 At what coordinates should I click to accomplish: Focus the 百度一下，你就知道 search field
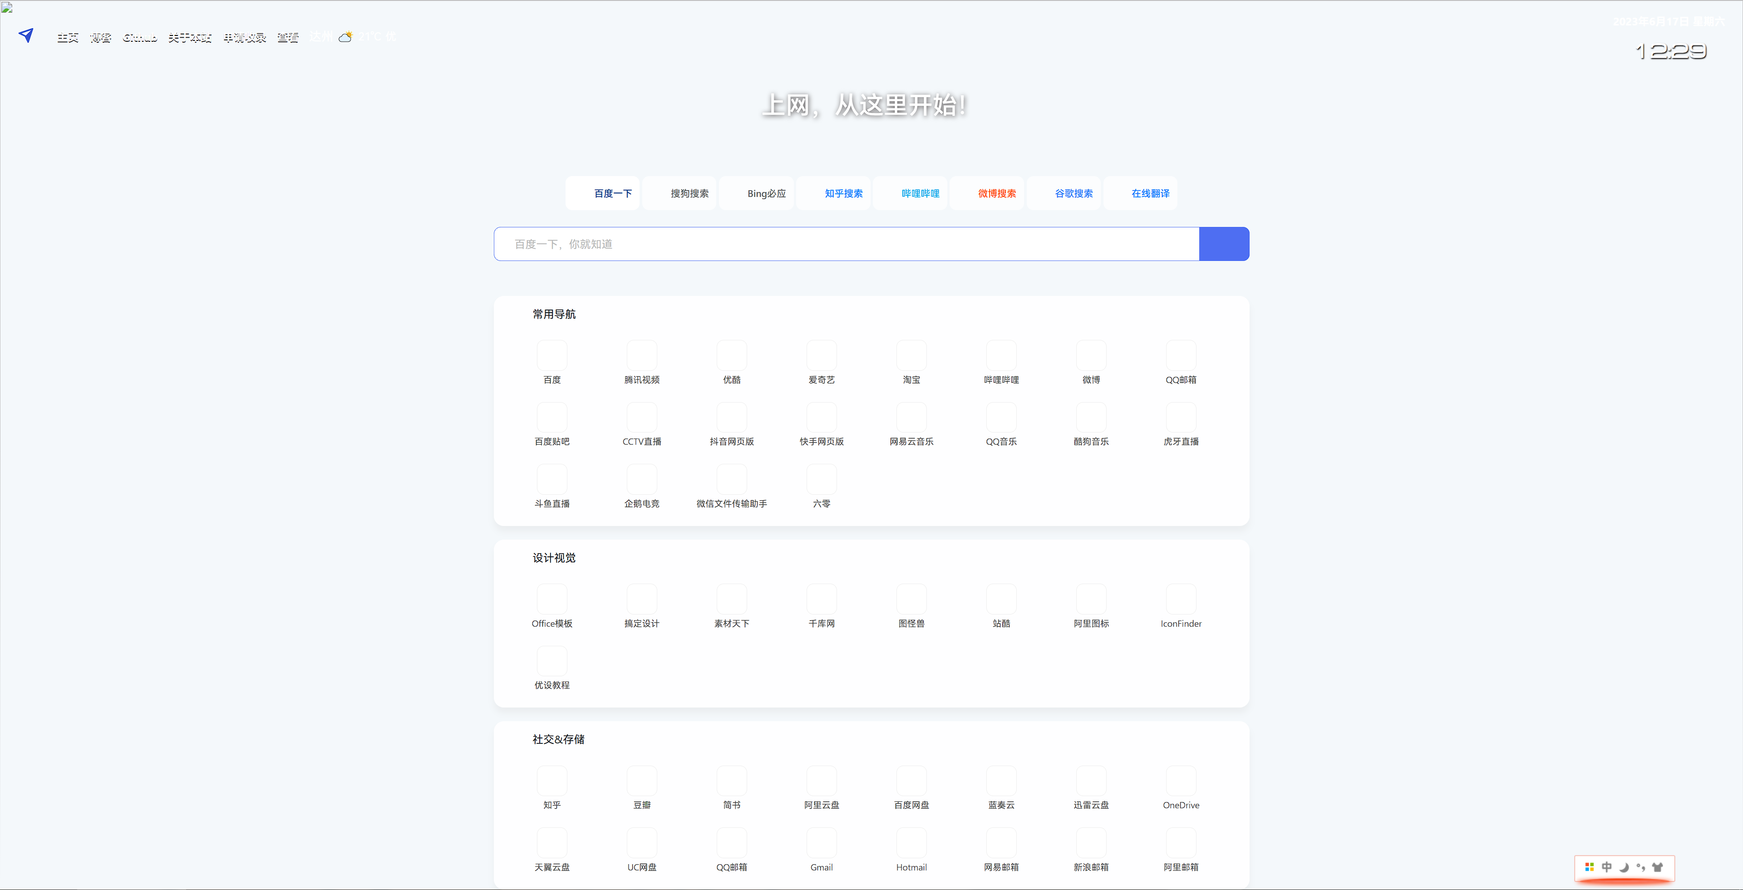pos(847,244)
